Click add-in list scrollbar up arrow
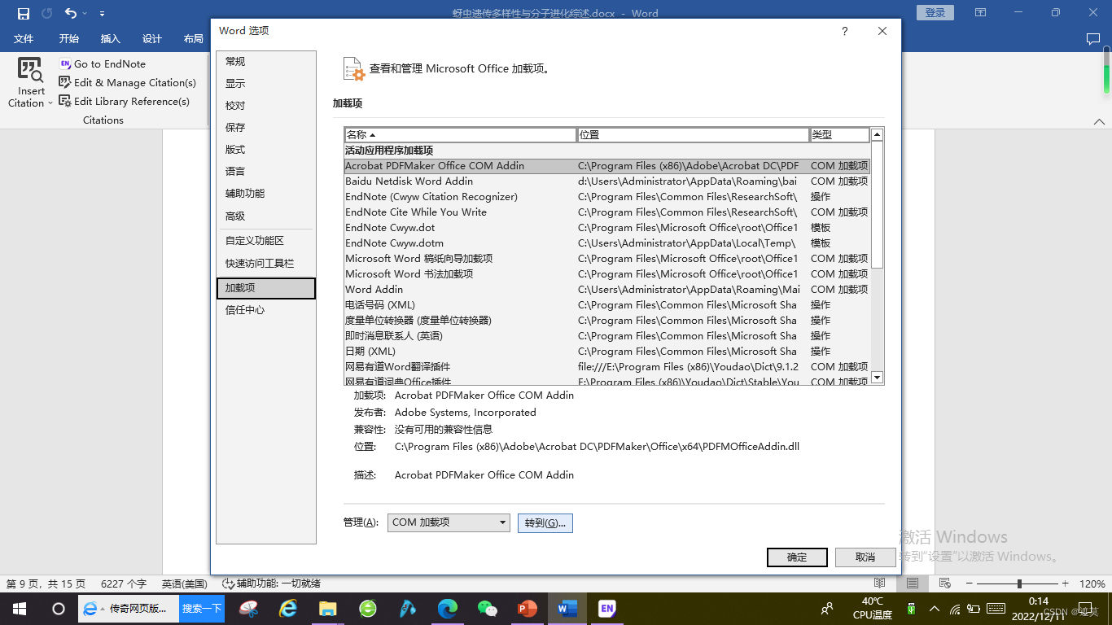Screen dimensions: 1112x625 (877, 134)
